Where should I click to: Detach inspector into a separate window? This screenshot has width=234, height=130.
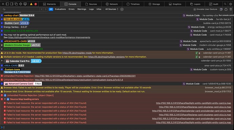(x=16, y=4)
